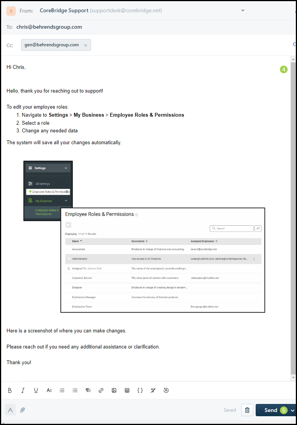Click the To recipient chris@behrendsgroup.com
Screen dimensions: 297x425
coord(49,27)
